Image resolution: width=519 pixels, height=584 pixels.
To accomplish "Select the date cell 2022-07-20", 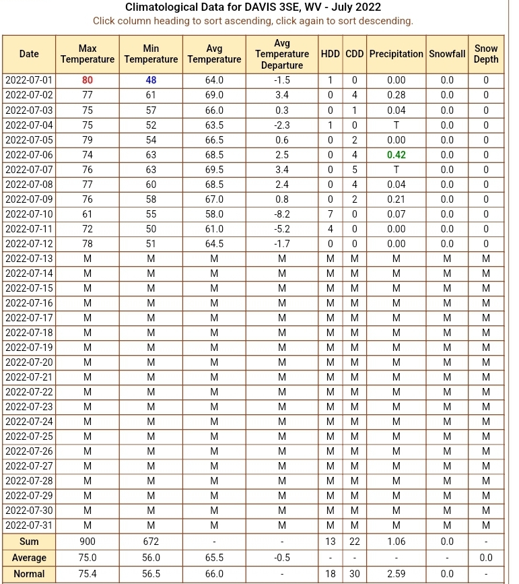I will pos(29,362).
